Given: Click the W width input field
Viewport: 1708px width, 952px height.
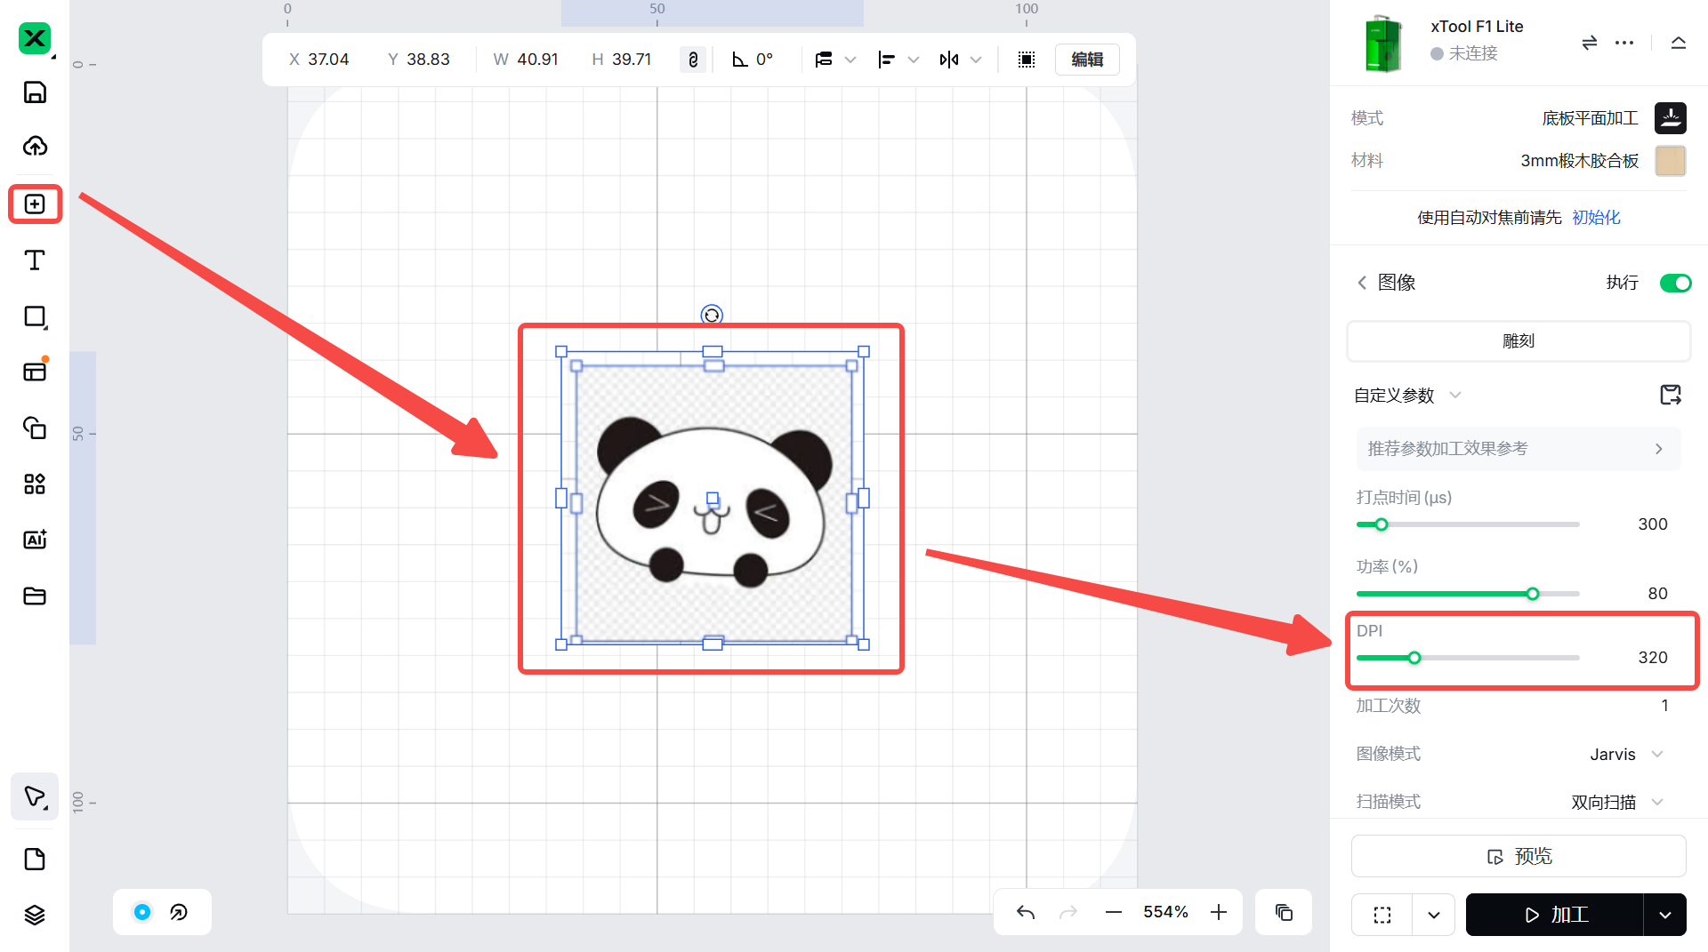Looking at the screenshot, I should [537, 60].
